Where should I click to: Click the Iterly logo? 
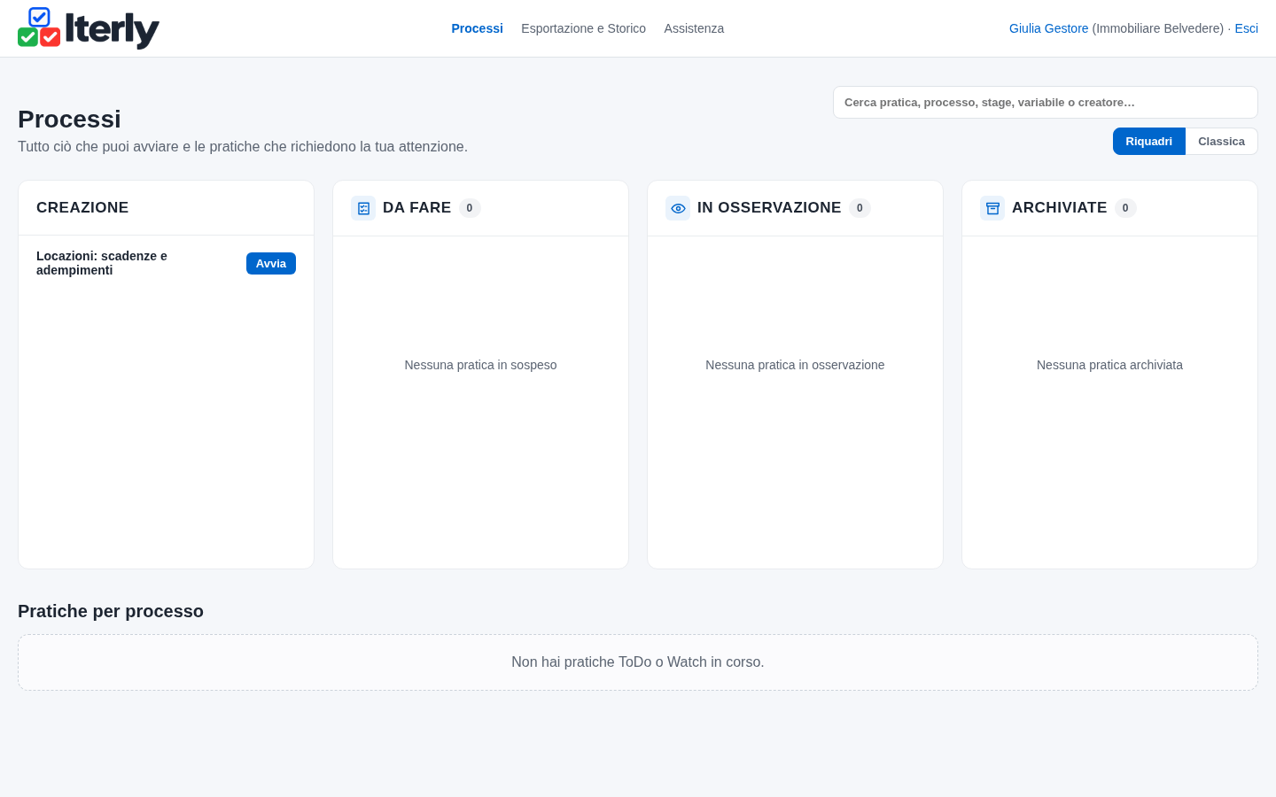click(x=89, y=28)
